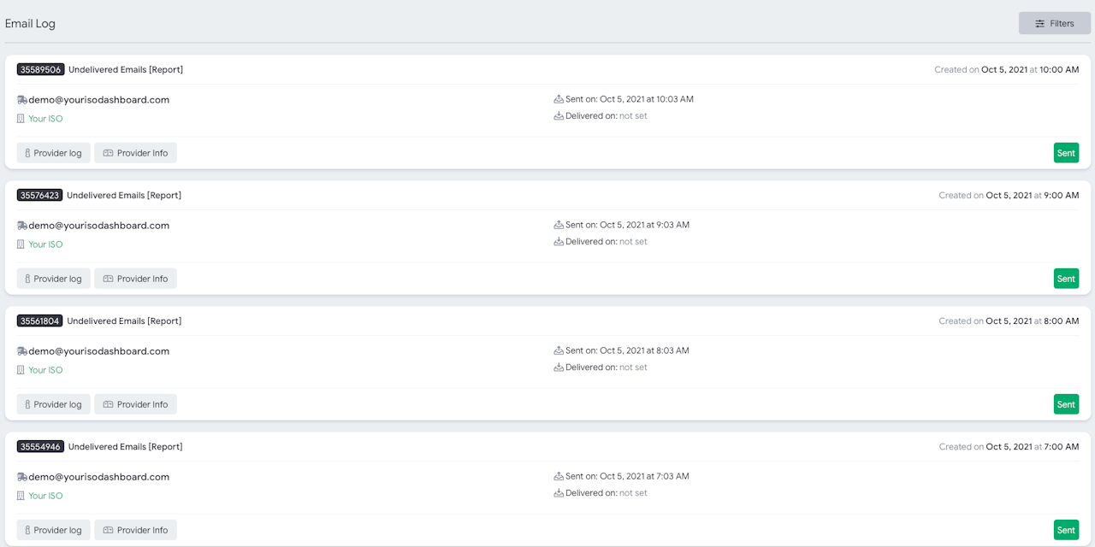
Task: Click the recipient truck icon for email 35589506
Action: pos(22,100)
